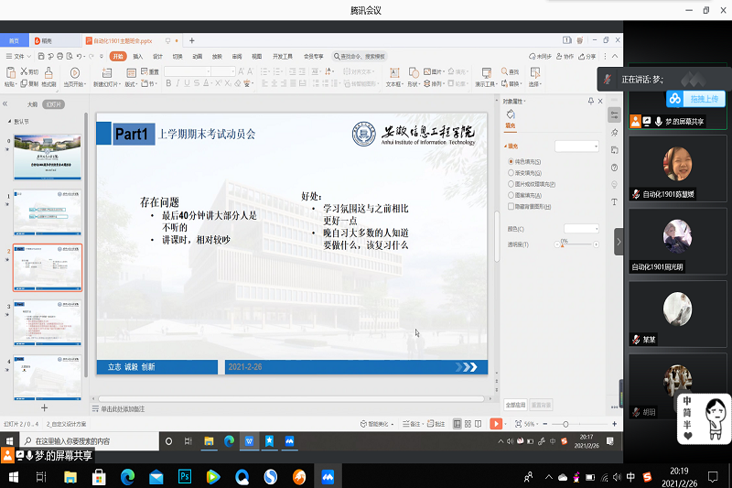Switch to normal view icon in status bar
Viewport: 732px width, 488px height.
(x=457, y=424)
